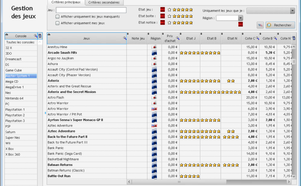
Task: Switch to Critères secondaires tab
Action: (104, 3)
